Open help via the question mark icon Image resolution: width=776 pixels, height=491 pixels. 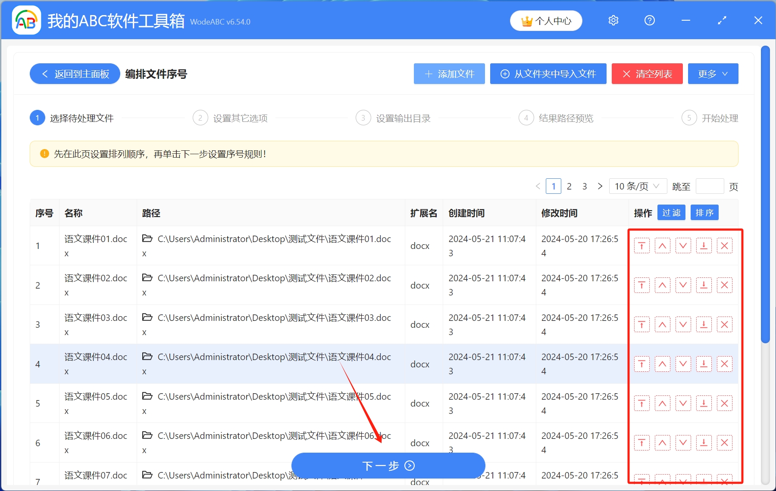(649, 20)
